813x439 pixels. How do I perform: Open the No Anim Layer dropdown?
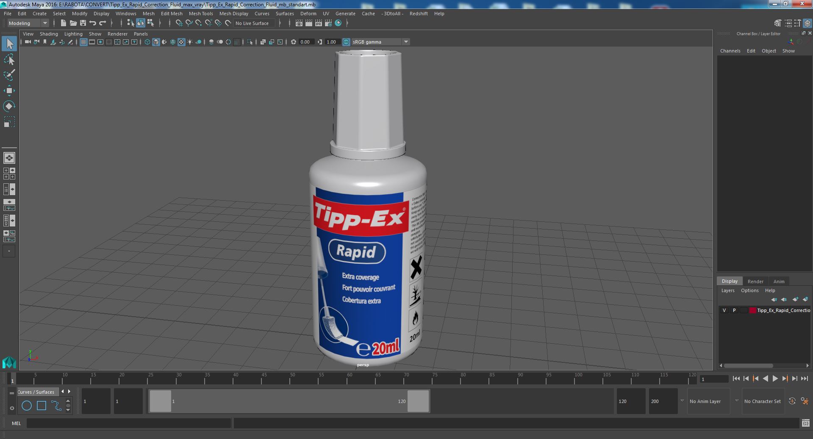tap(708, 401)
